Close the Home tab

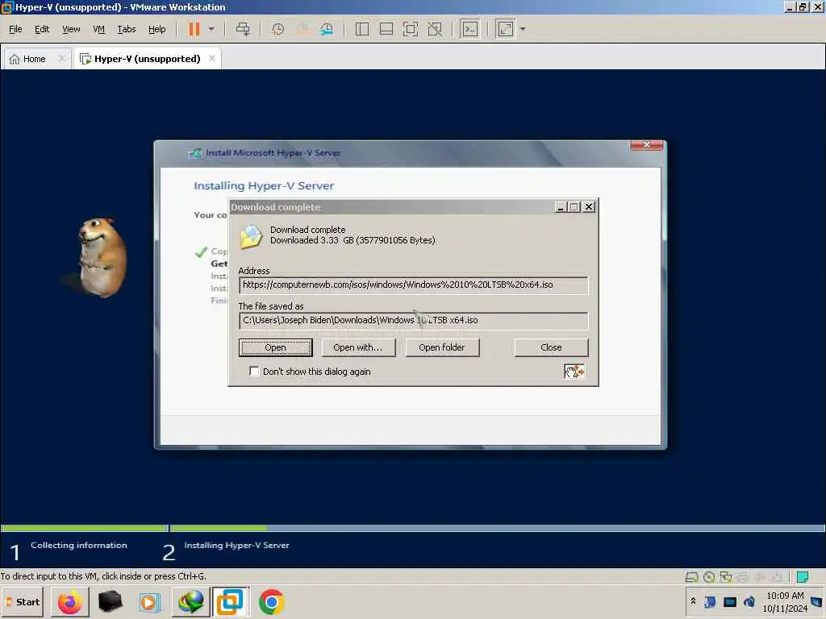coord(61,58)
